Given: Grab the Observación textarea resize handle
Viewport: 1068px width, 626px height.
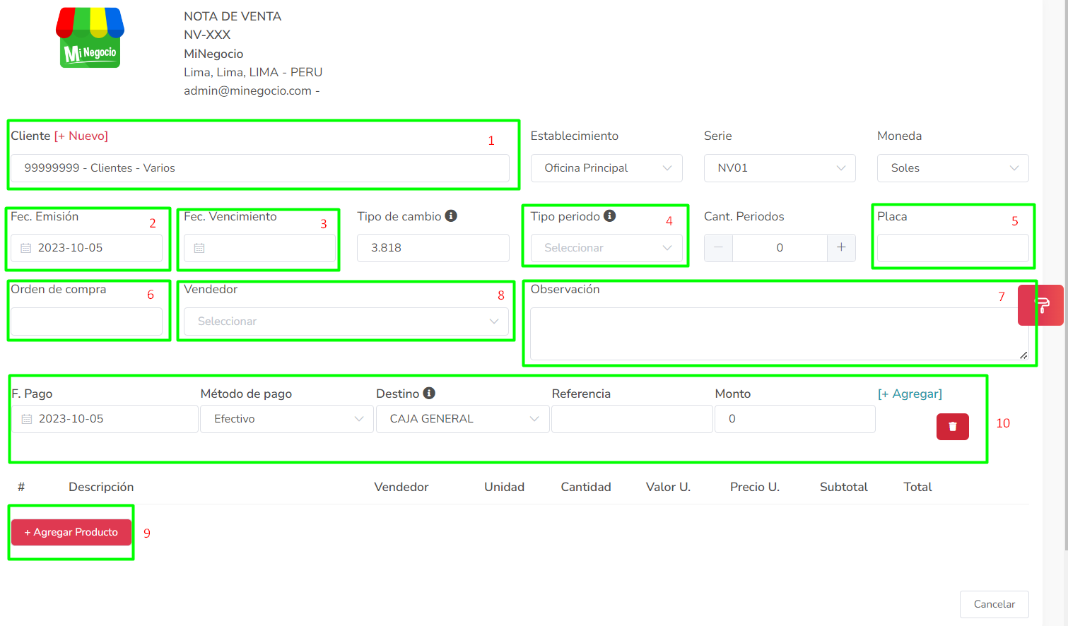Looking at the screenshot, I should pos(1023,355).
